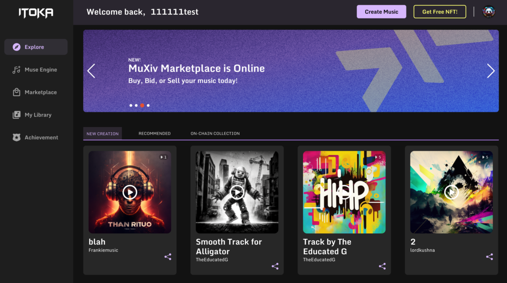Play Track by The Educated G
The width and height of the screenshot is (507, 283).
pyautogui.click(x=344, y=192)
